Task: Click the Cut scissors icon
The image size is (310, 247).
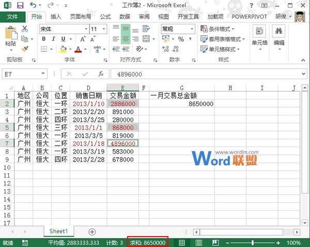Action: (25, 29)
